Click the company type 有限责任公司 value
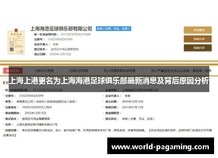Viewport: 218px width, 158px height. pos(47,102)
